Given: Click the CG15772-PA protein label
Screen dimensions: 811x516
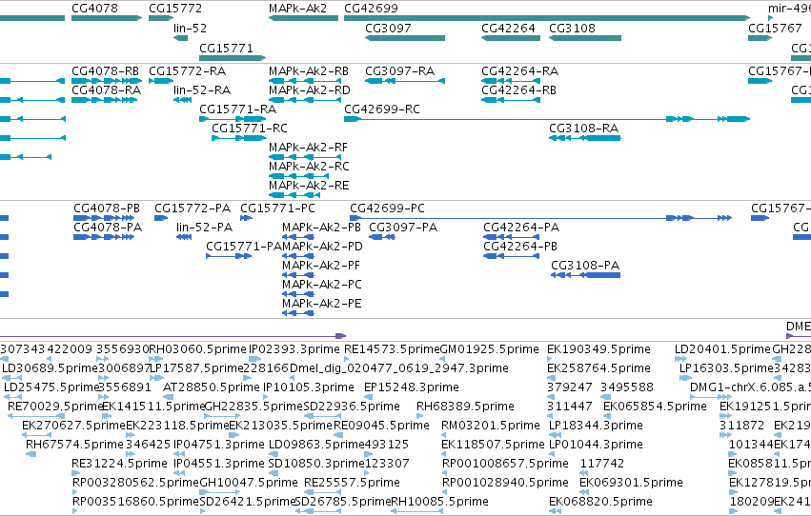Looking at the screenshot, I should coord(193,208).
